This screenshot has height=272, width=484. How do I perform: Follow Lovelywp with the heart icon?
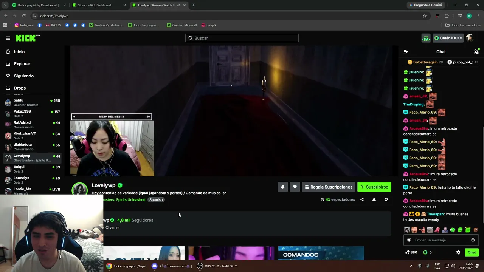(x=295, y=187)
